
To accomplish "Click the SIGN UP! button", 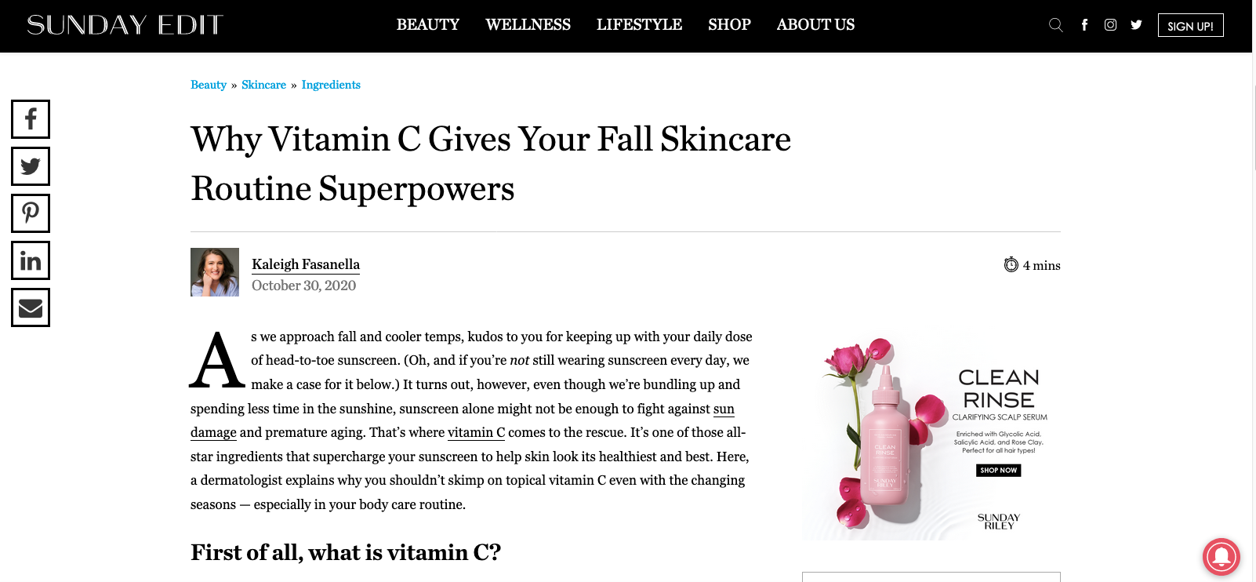I will coord(1190,26).
